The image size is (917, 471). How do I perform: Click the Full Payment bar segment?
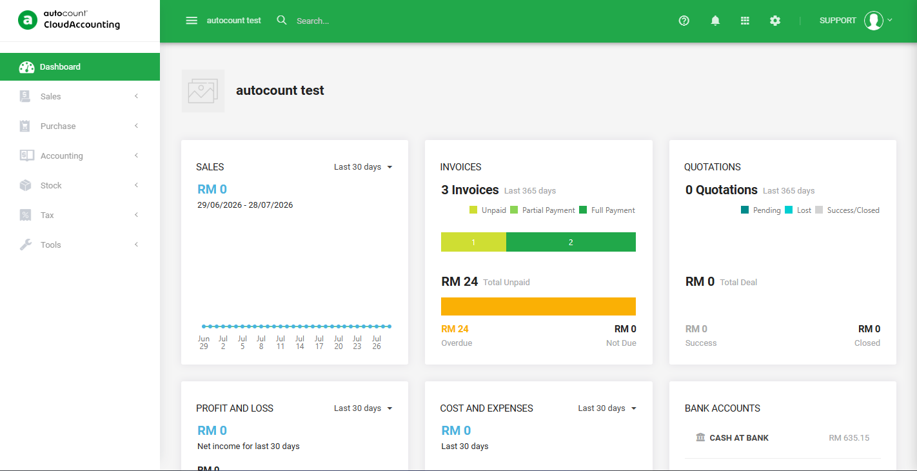571,242
